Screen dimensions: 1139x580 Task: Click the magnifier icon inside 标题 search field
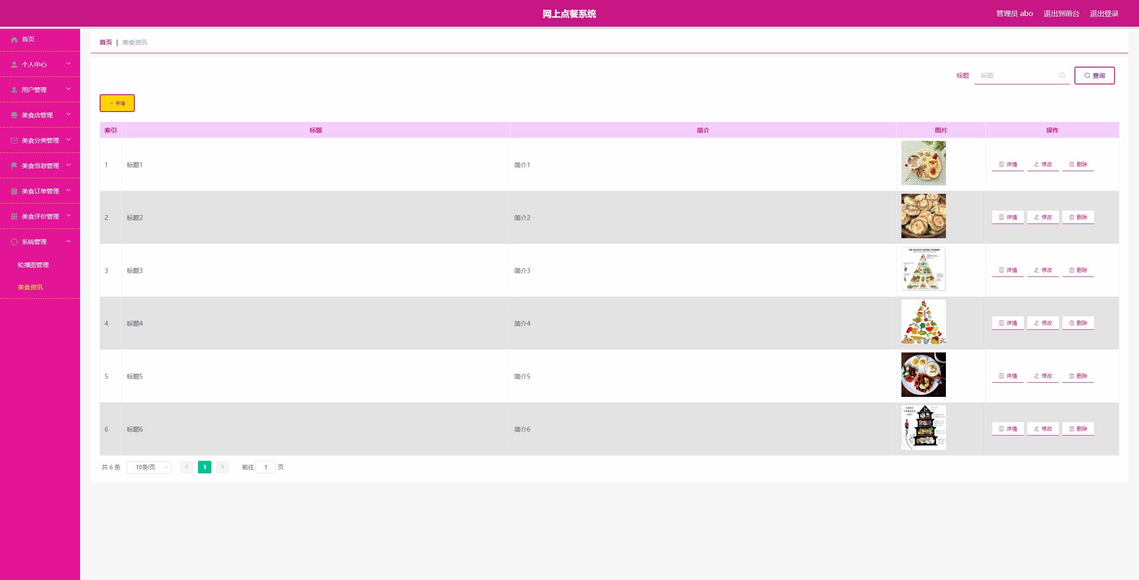[1062, 76]
